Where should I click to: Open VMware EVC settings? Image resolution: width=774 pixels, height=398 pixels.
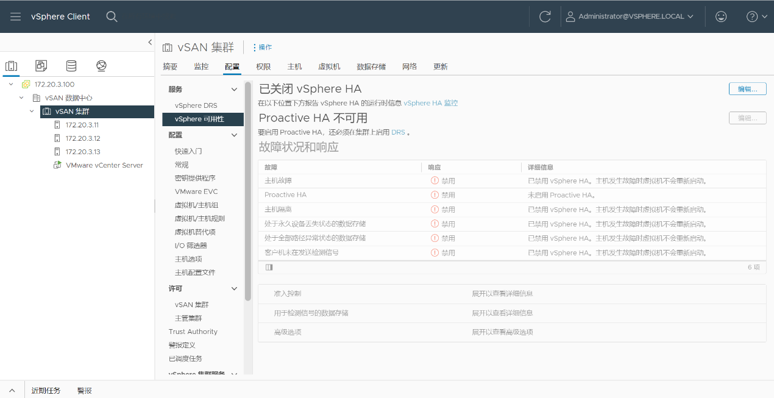click(x=196, y=191)
